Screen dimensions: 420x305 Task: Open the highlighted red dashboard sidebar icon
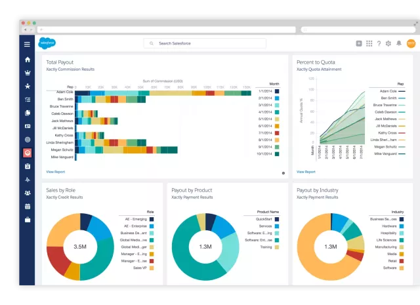point(27,153)
